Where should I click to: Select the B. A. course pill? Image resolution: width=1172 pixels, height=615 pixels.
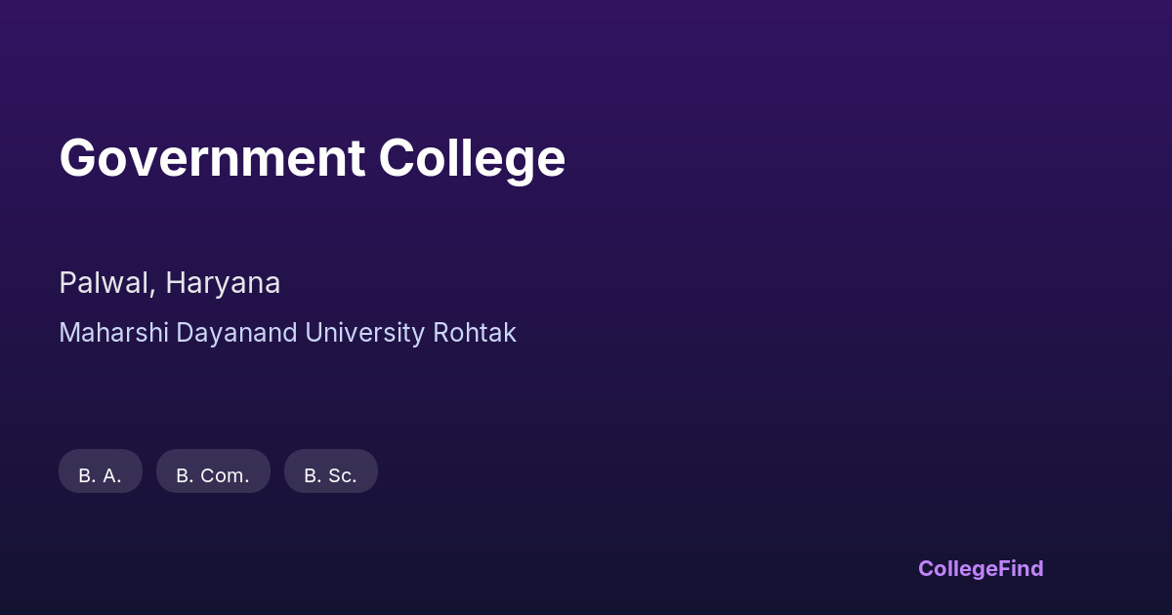(x=101, y=471)
